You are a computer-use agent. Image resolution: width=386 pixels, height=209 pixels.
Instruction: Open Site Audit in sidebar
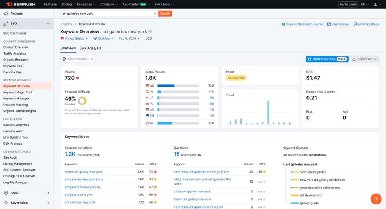pos(10,157)
